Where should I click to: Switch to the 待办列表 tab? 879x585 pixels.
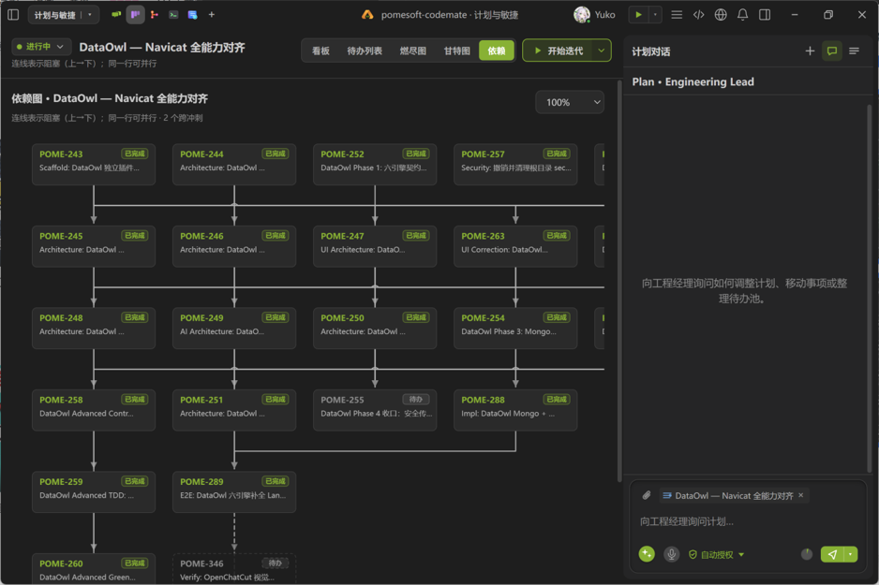point(365,51)
